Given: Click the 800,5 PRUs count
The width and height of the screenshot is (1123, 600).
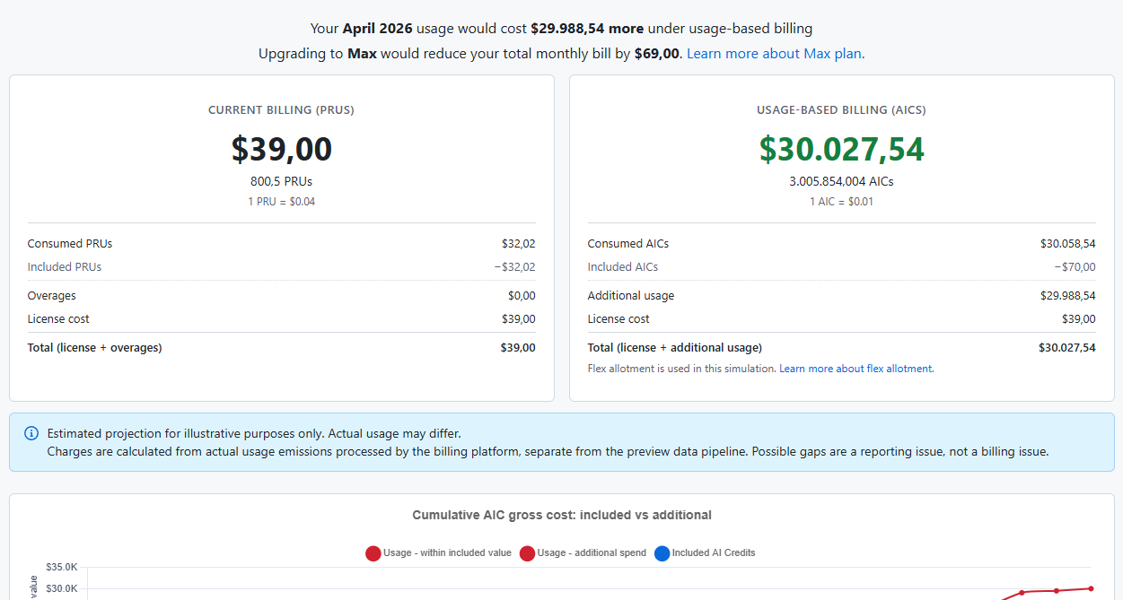Looking at the screenshot, I should 281,181.
